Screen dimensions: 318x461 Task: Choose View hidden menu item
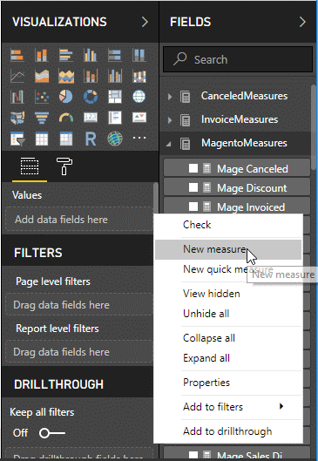228,294
